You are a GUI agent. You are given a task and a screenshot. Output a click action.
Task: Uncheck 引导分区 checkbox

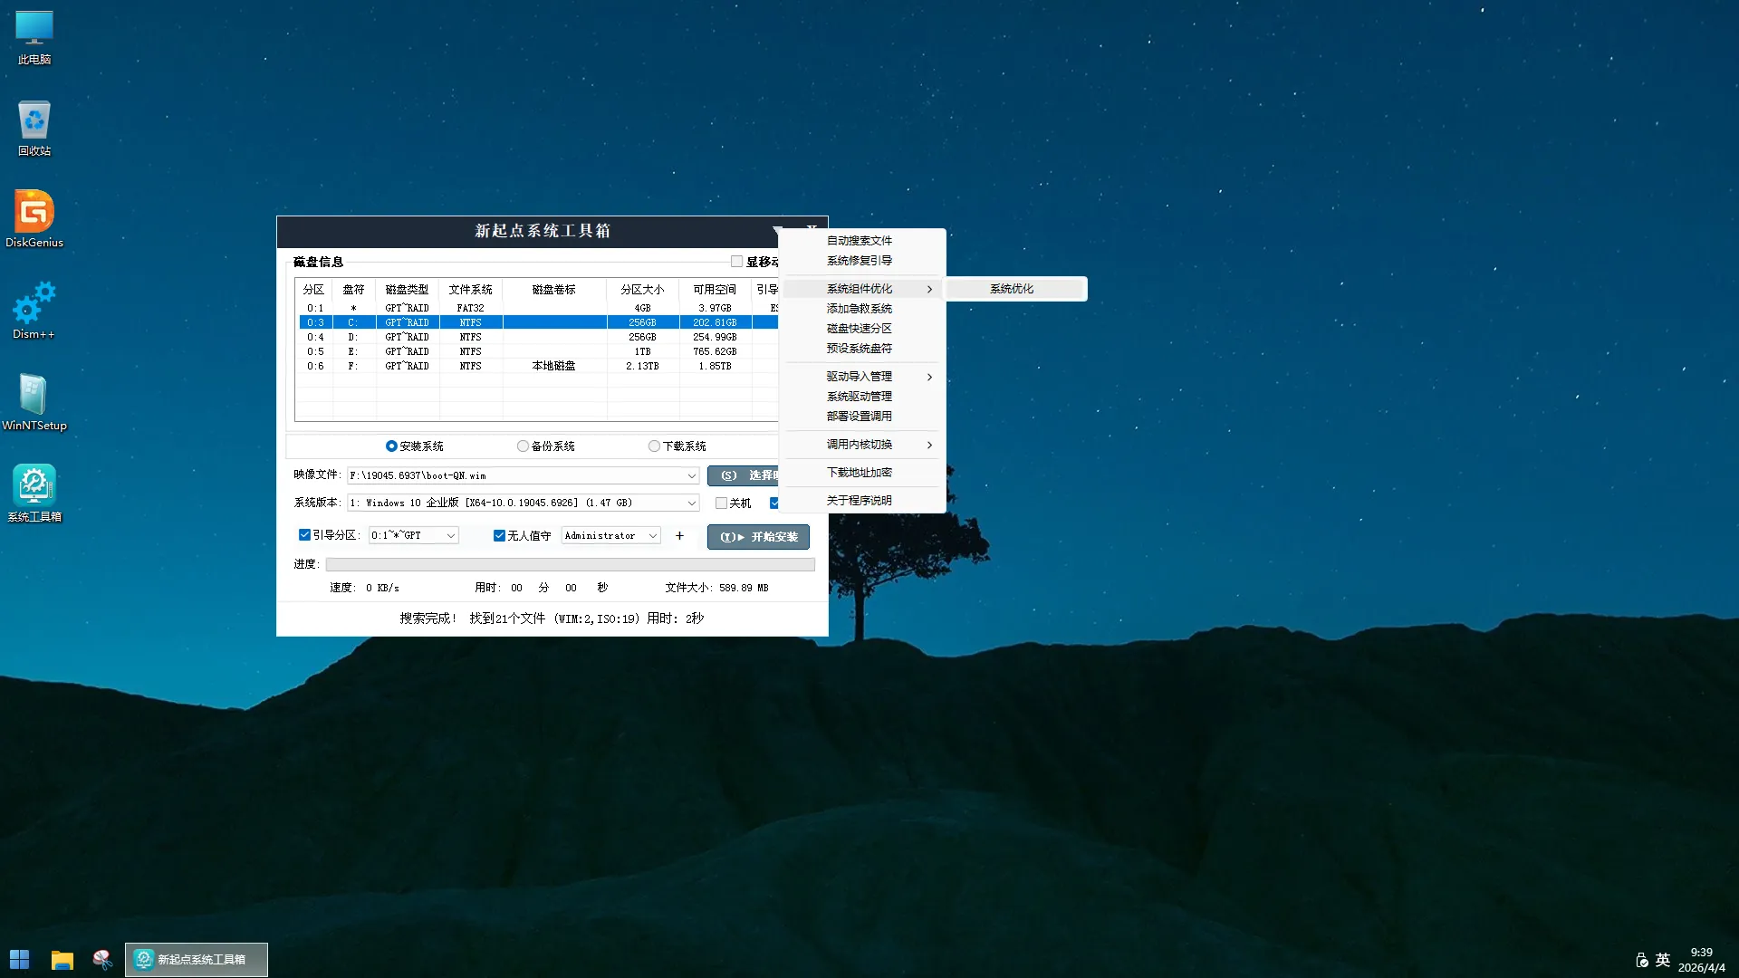click(305, 535)
